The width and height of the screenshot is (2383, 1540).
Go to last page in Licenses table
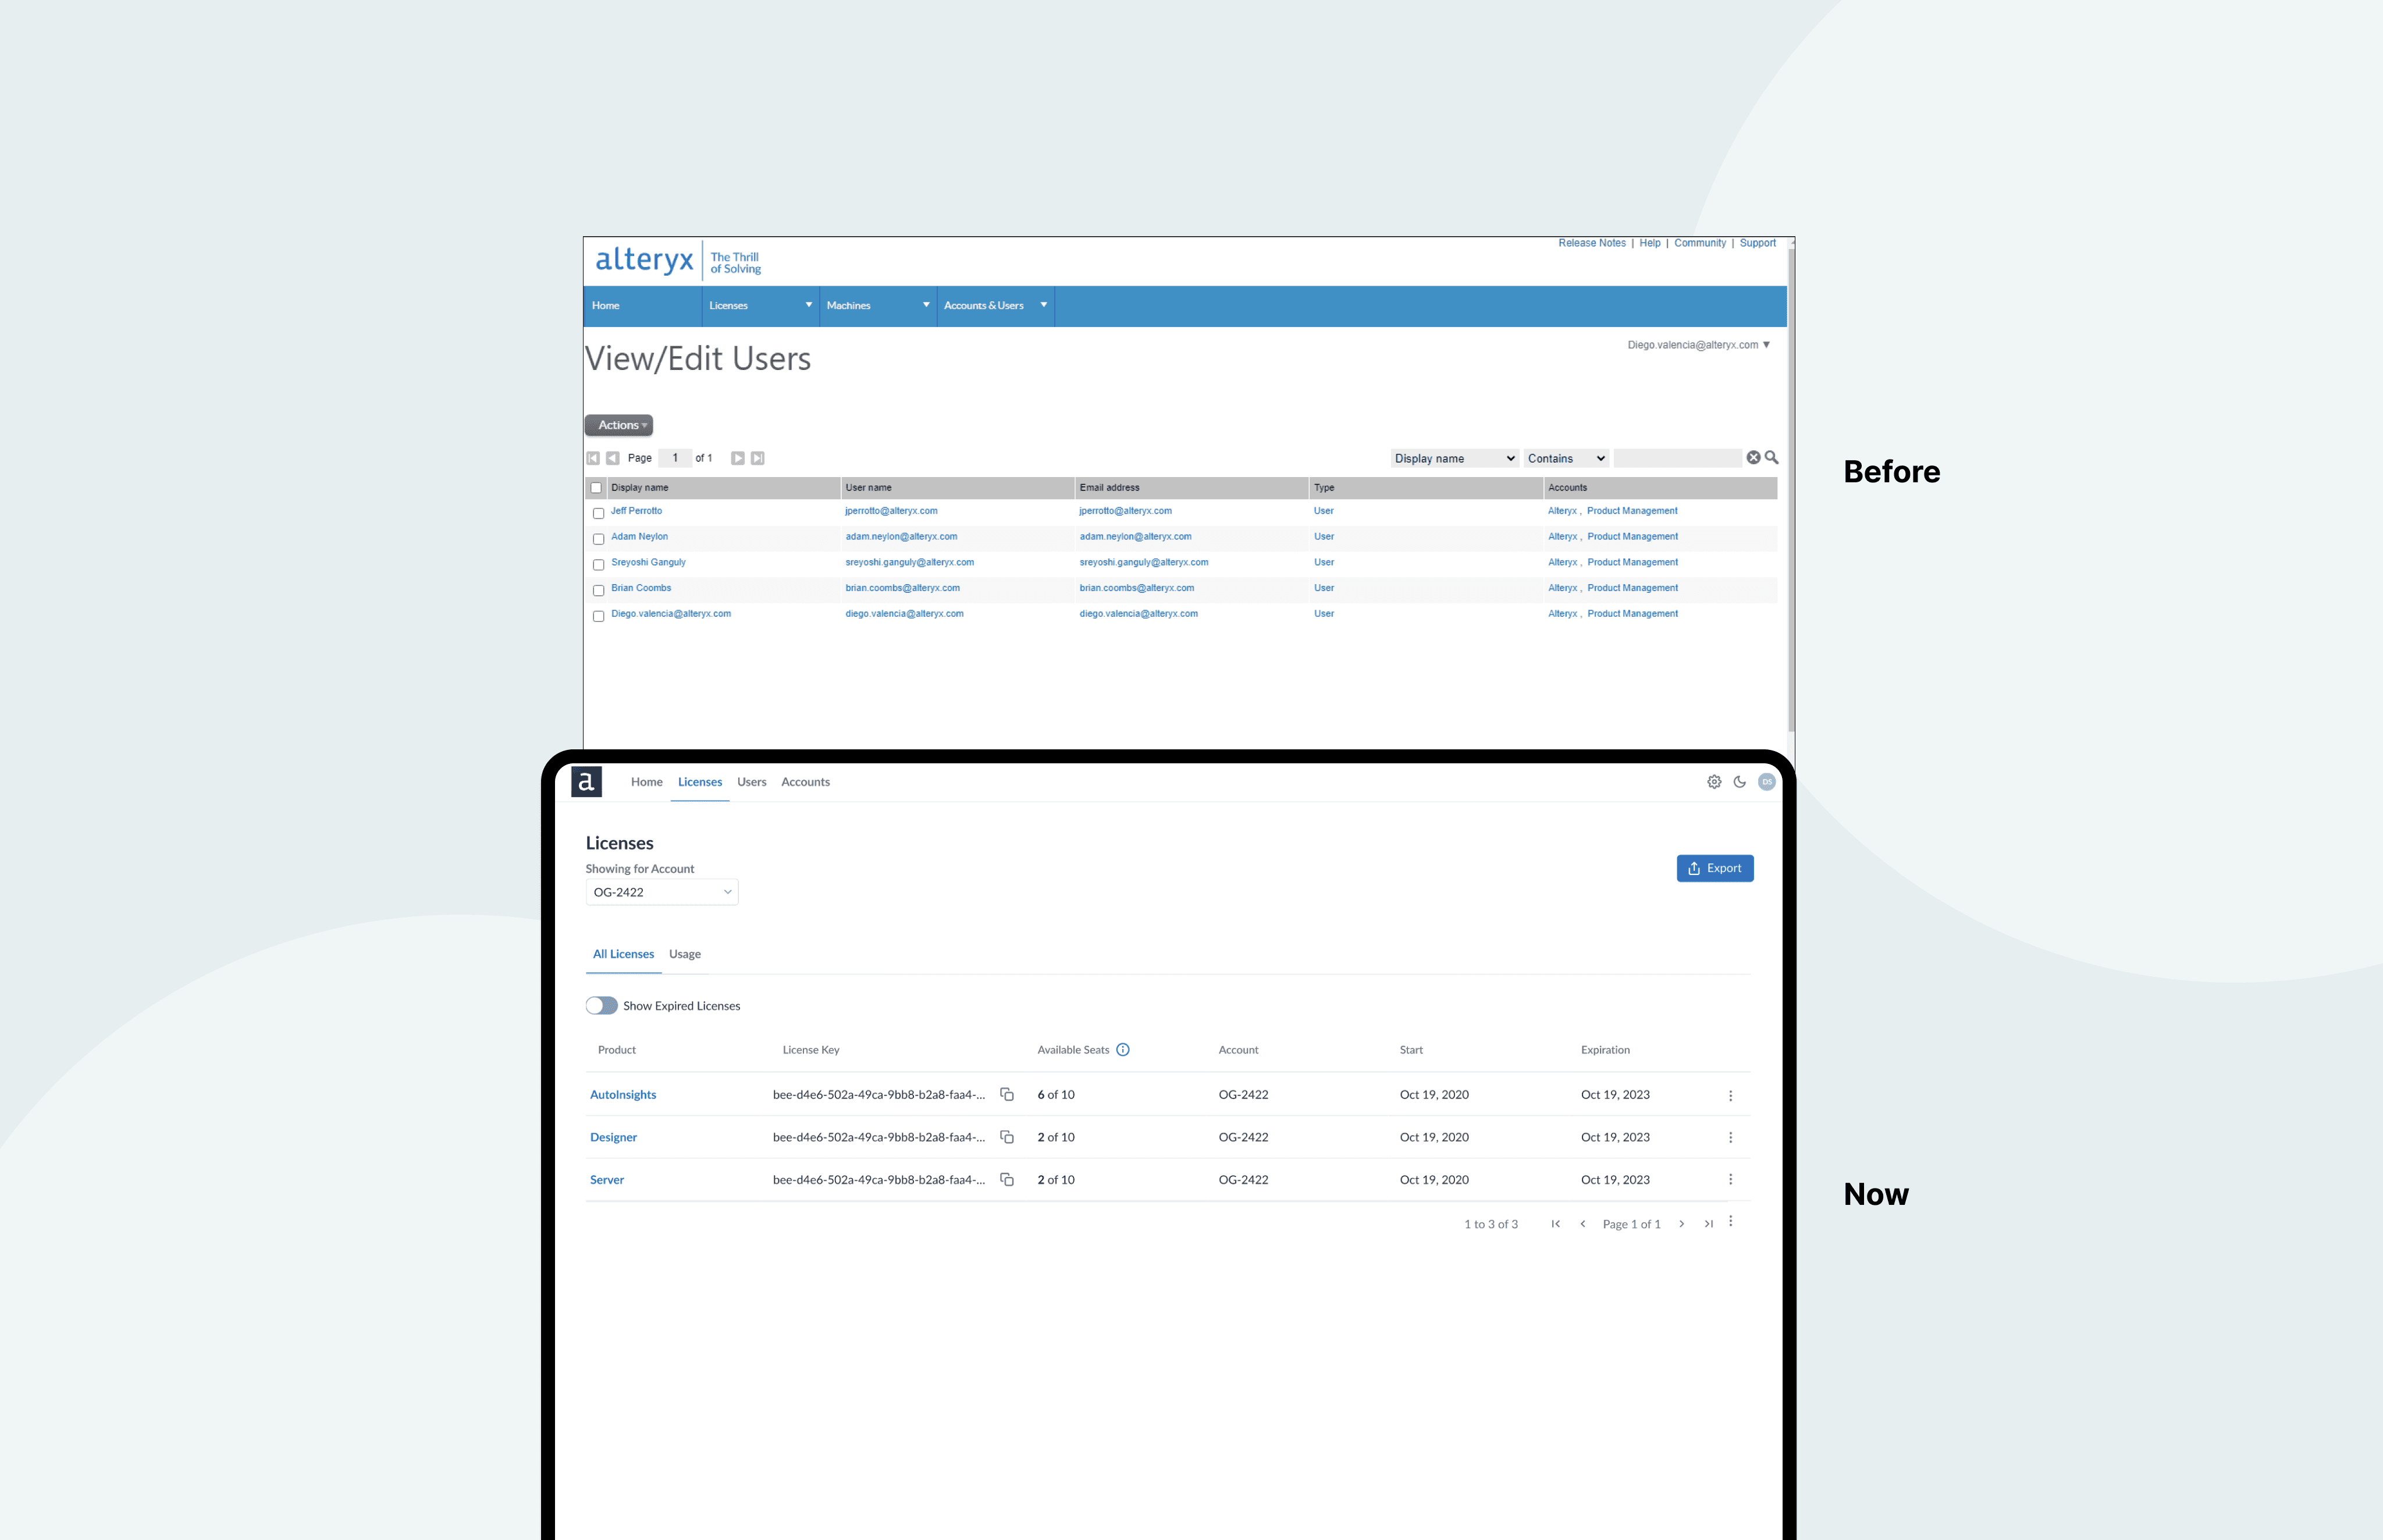1709,1224
